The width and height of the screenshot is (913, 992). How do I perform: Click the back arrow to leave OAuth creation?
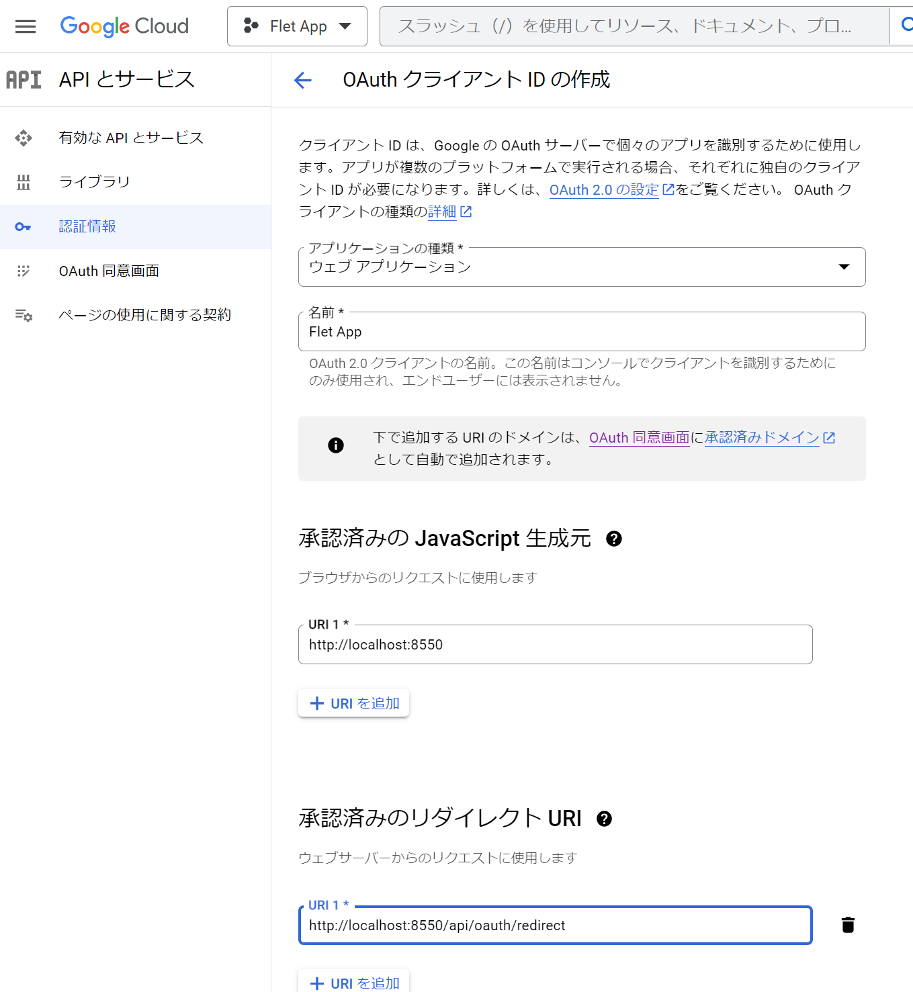coord(303,80)
